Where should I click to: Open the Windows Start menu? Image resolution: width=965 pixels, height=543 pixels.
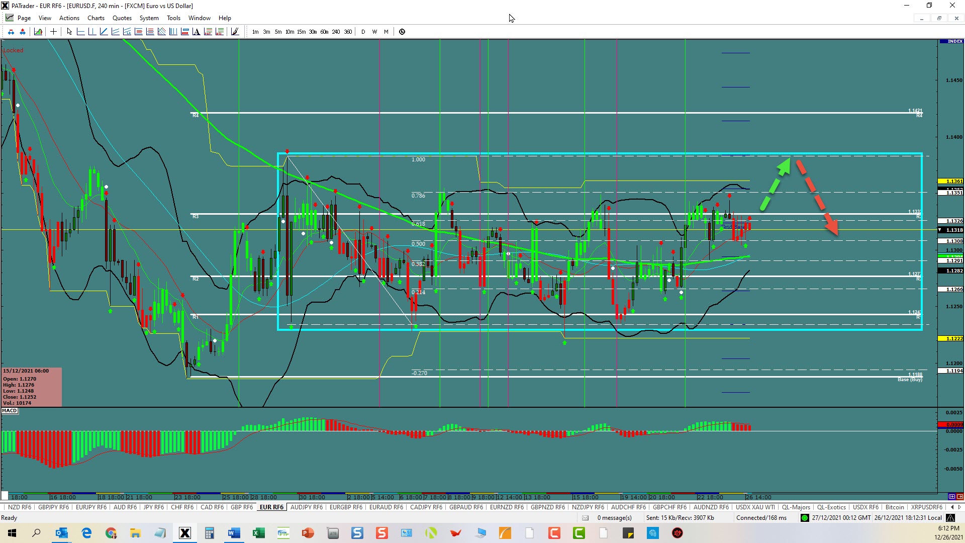click(12, 533)
